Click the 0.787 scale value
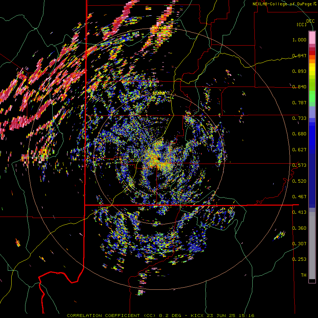The image size is (318, 318). click(x=299, y=102)
